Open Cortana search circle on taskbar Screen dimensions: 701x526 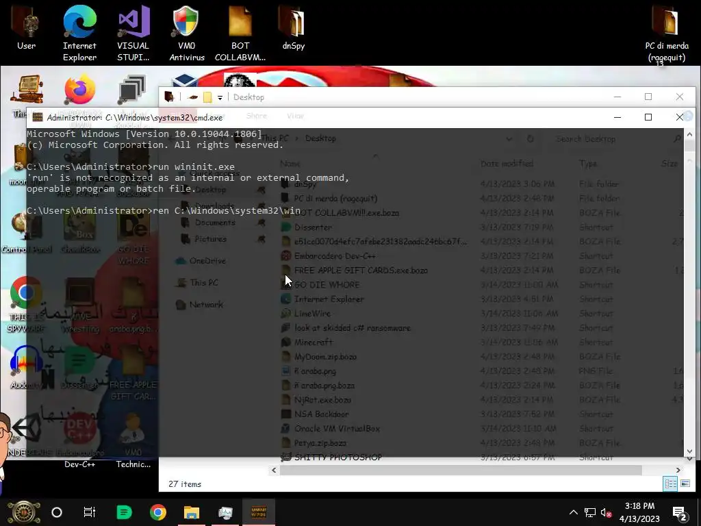tap(57, 512)
